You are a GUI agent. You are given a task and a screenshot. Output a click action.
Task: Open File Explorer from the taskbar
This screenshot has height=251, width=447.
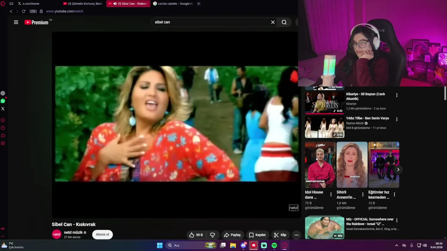tap(233, 245)
